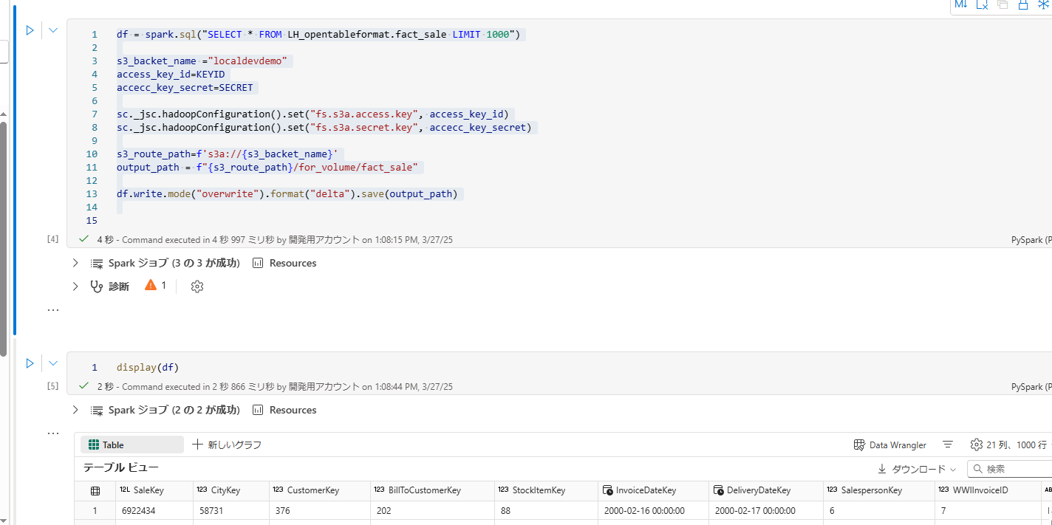Click cell value 88
This screenshot has height=525, width=1052.
[505, 510]
